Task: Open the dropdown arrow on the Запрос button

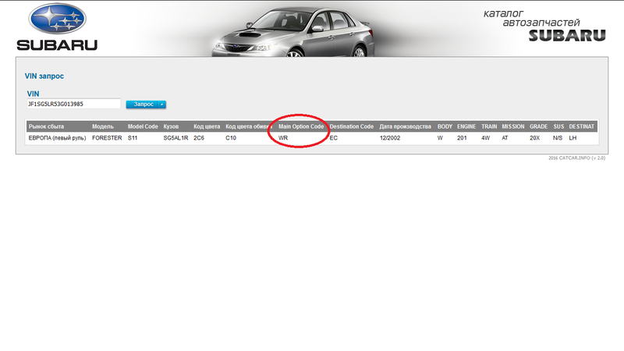Action: click(x=162, y=105)
